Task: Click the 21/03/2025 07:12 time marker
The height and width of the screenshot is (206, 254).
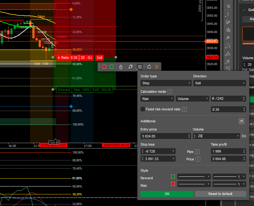Action: click(x=53, y=145)
